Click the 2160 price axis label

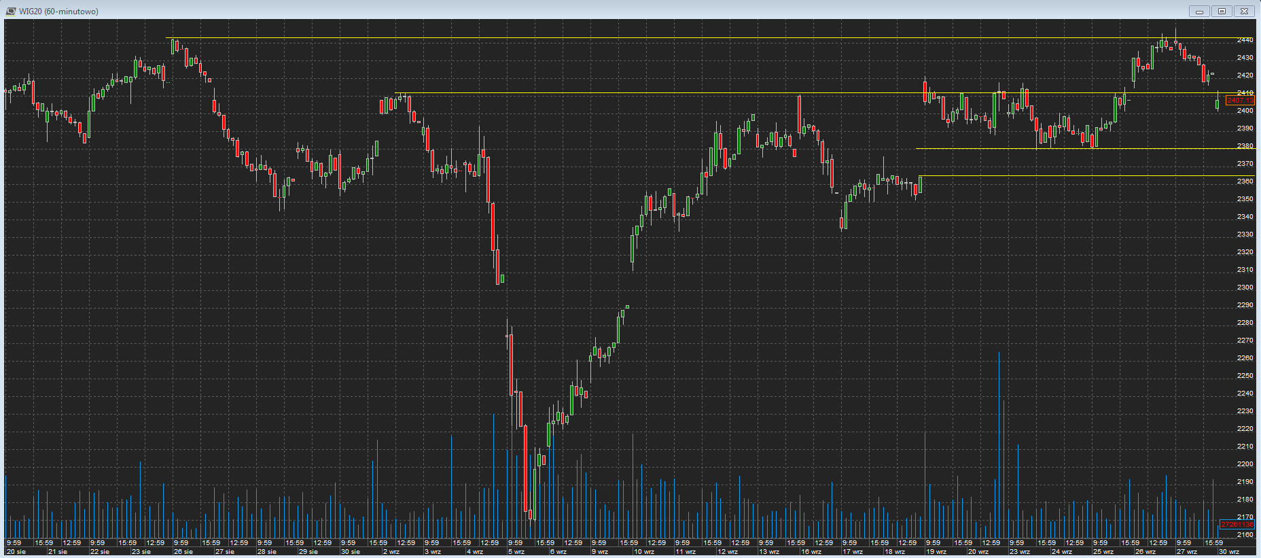coord(1245,535)
